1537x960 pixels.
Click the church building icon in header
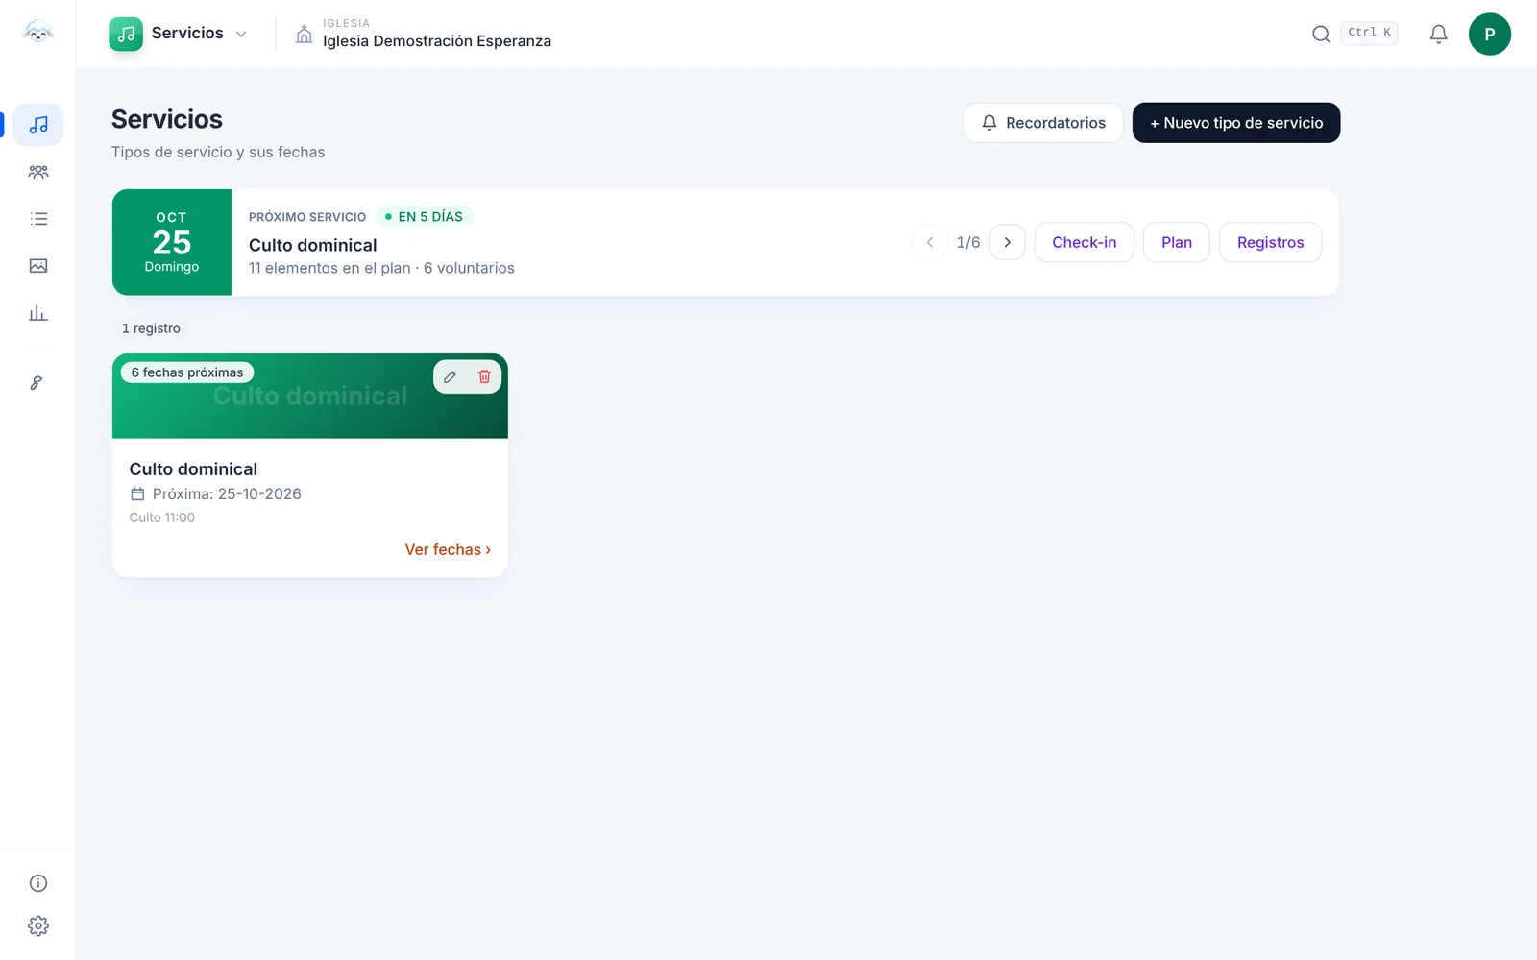304,35
